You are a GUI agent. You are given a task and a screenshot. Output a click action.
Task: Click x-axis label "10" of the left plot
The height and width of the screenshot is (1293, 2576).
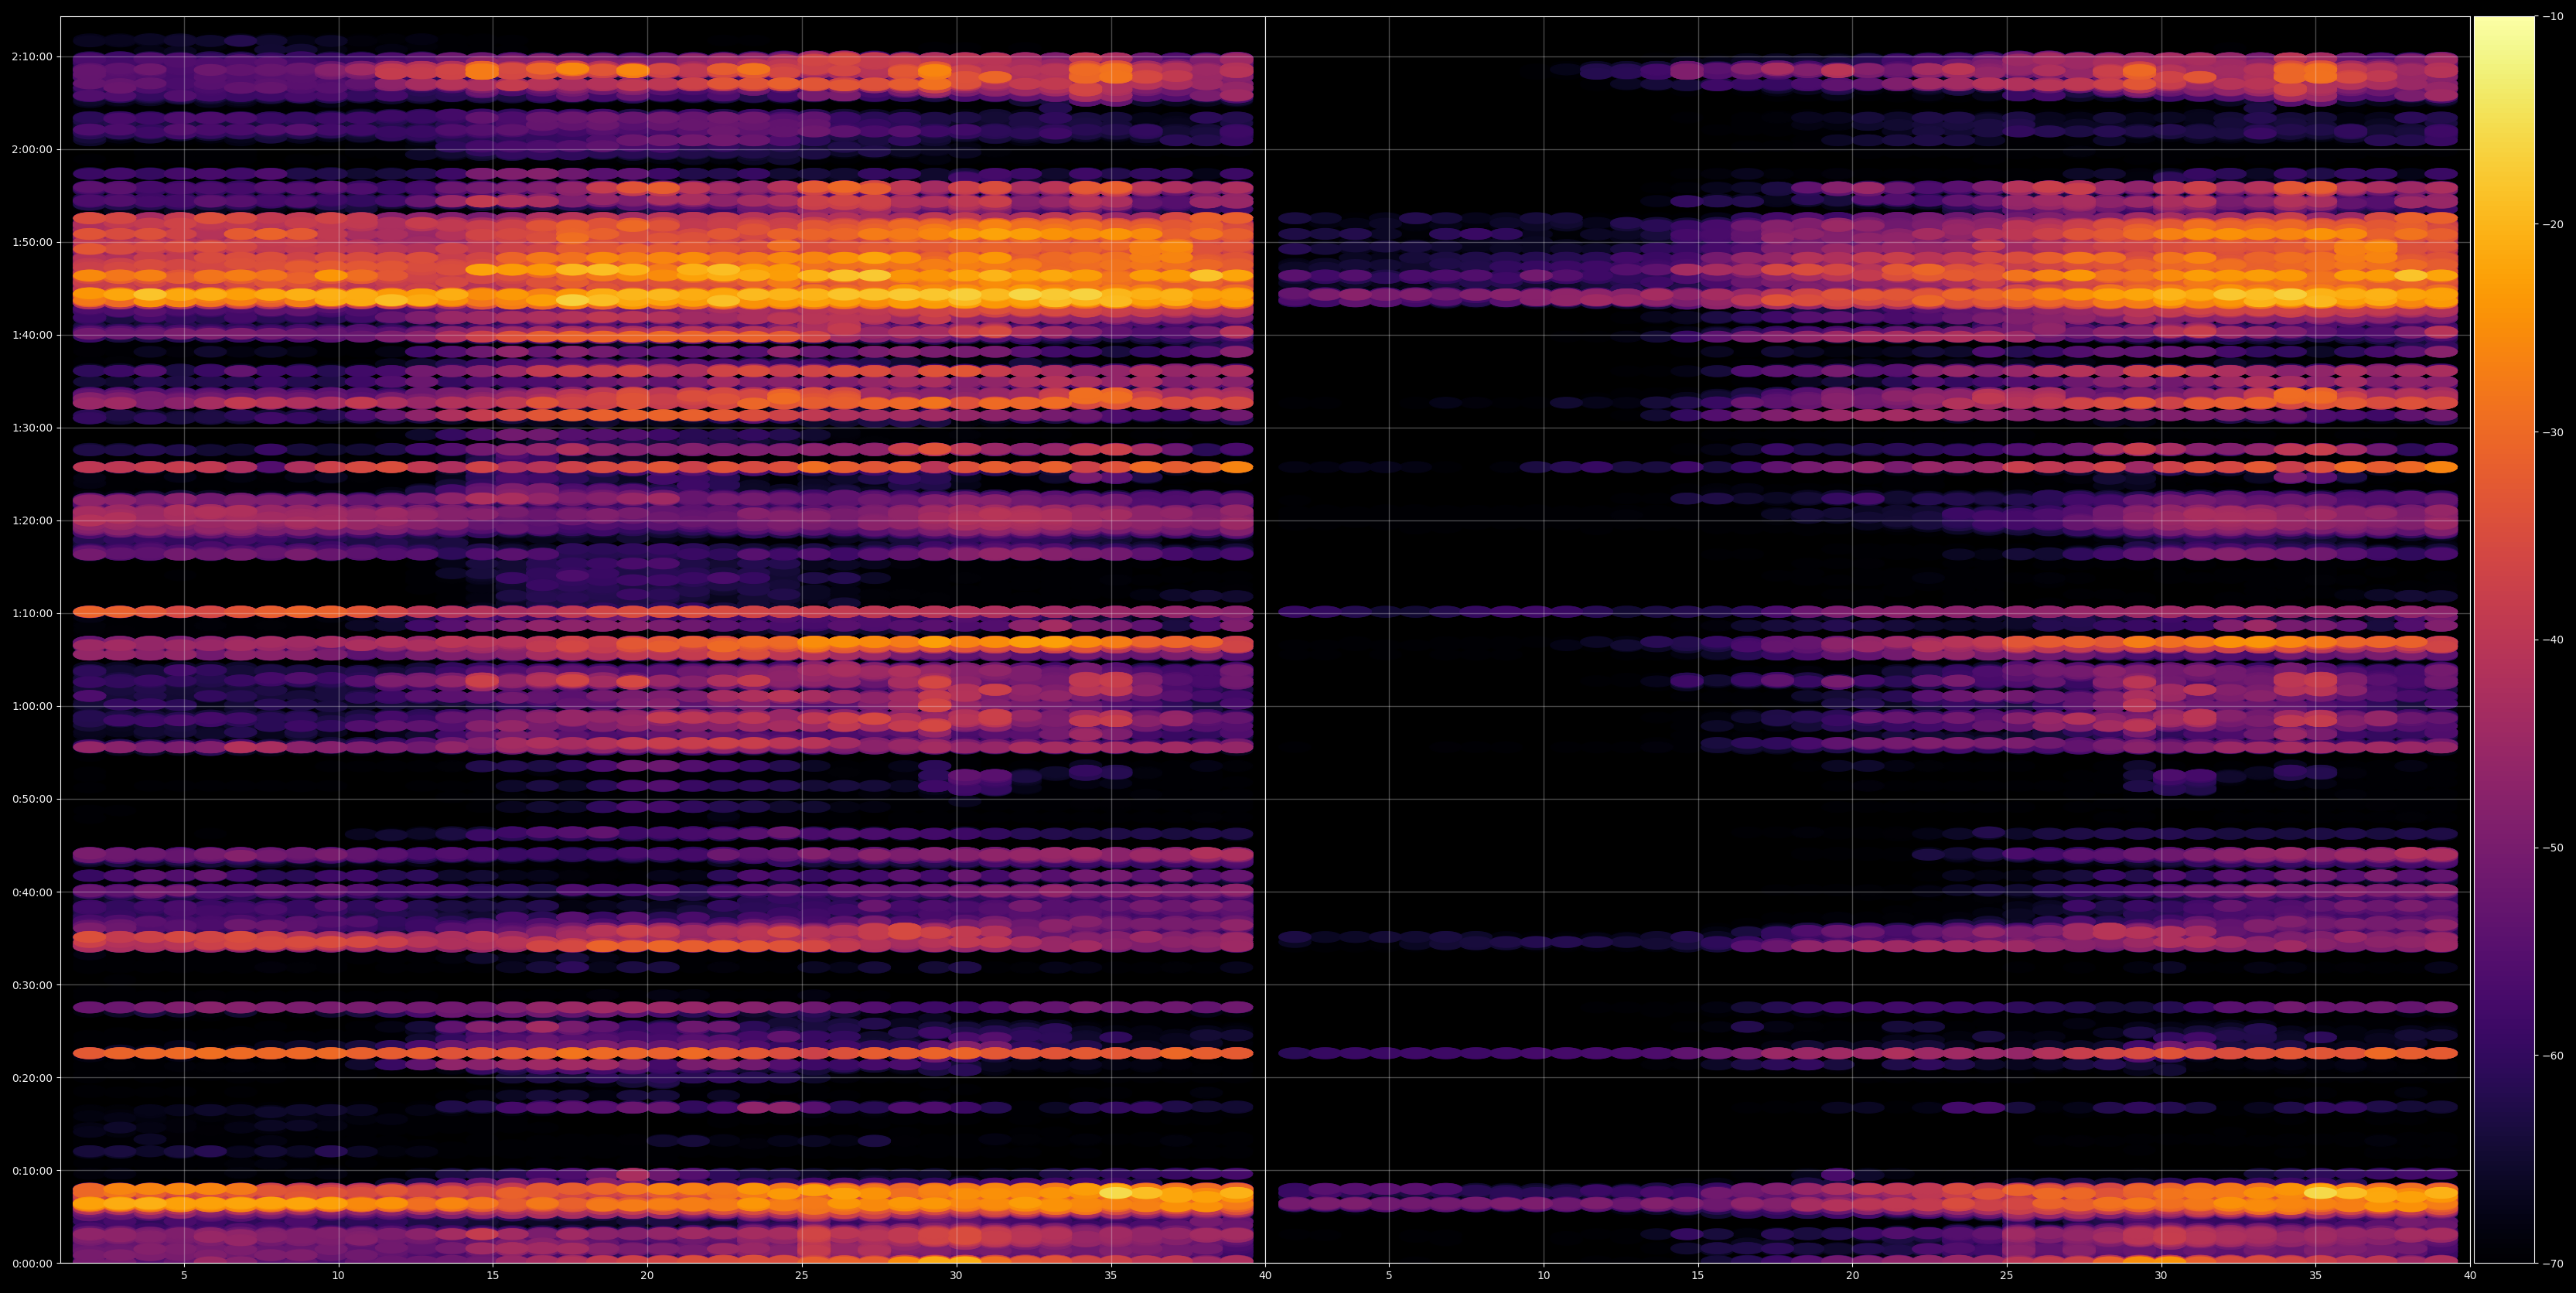click(338, 1276)
